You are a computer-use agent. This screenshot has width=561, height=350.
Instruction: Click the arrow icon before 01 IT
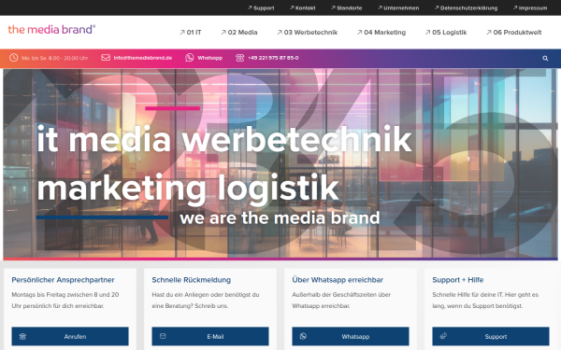click(182, 32)
